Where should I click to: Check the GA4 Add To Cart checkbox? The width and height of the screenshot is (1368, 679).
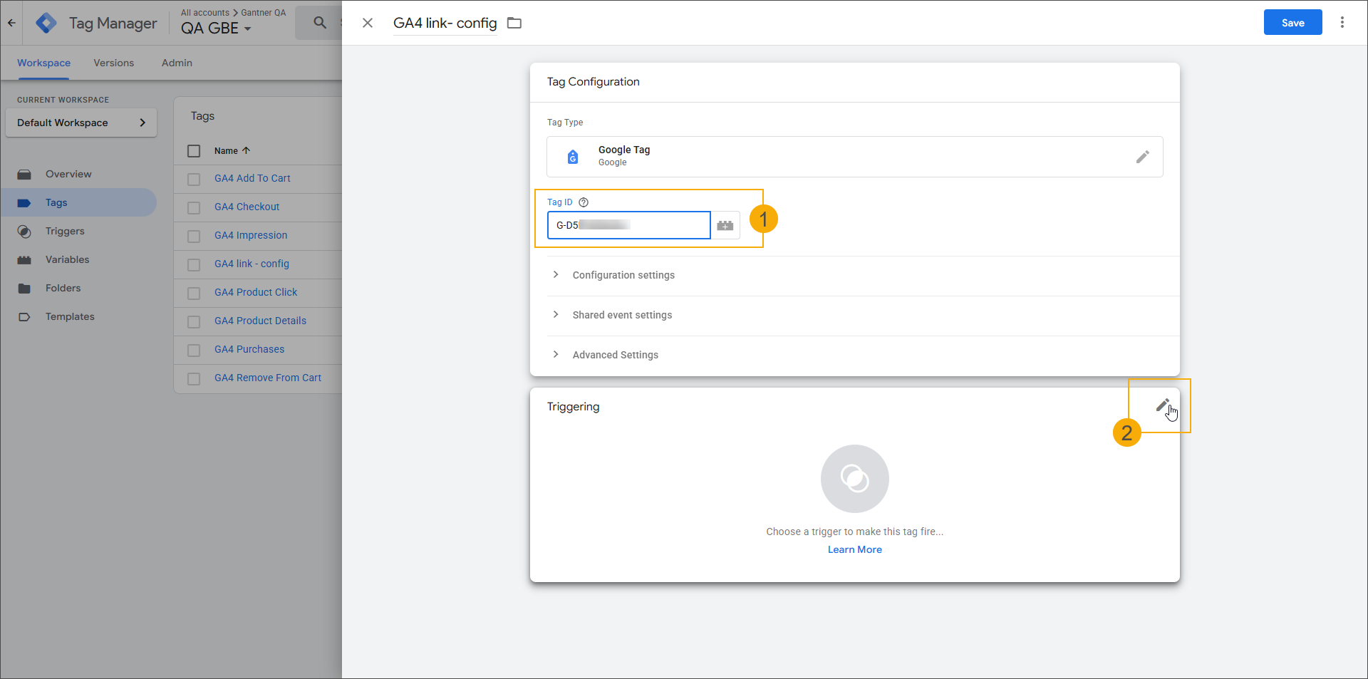click(194, 179)
